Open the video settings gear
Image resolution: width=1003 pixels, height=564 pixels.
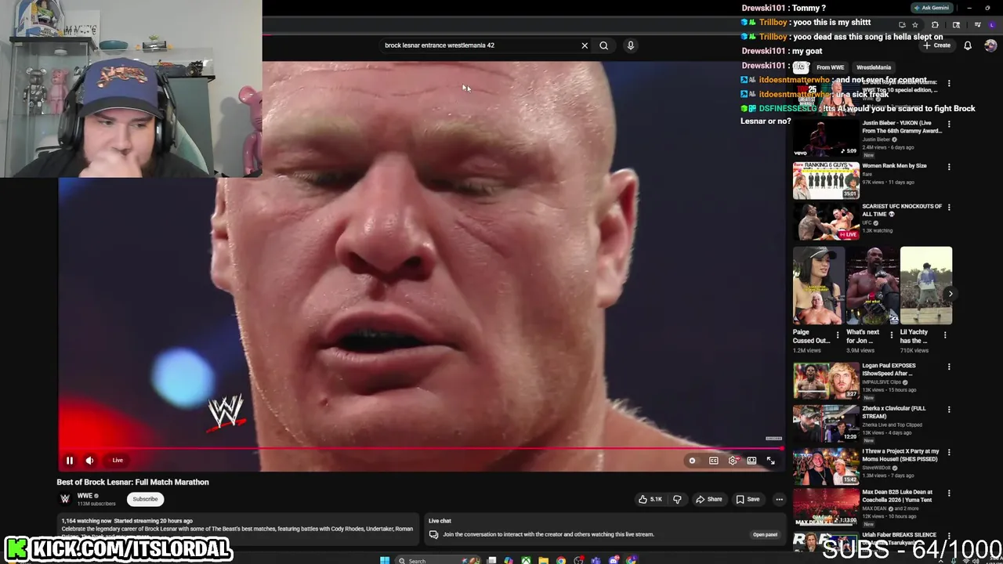pyautogui.click(x=733, y=461)
